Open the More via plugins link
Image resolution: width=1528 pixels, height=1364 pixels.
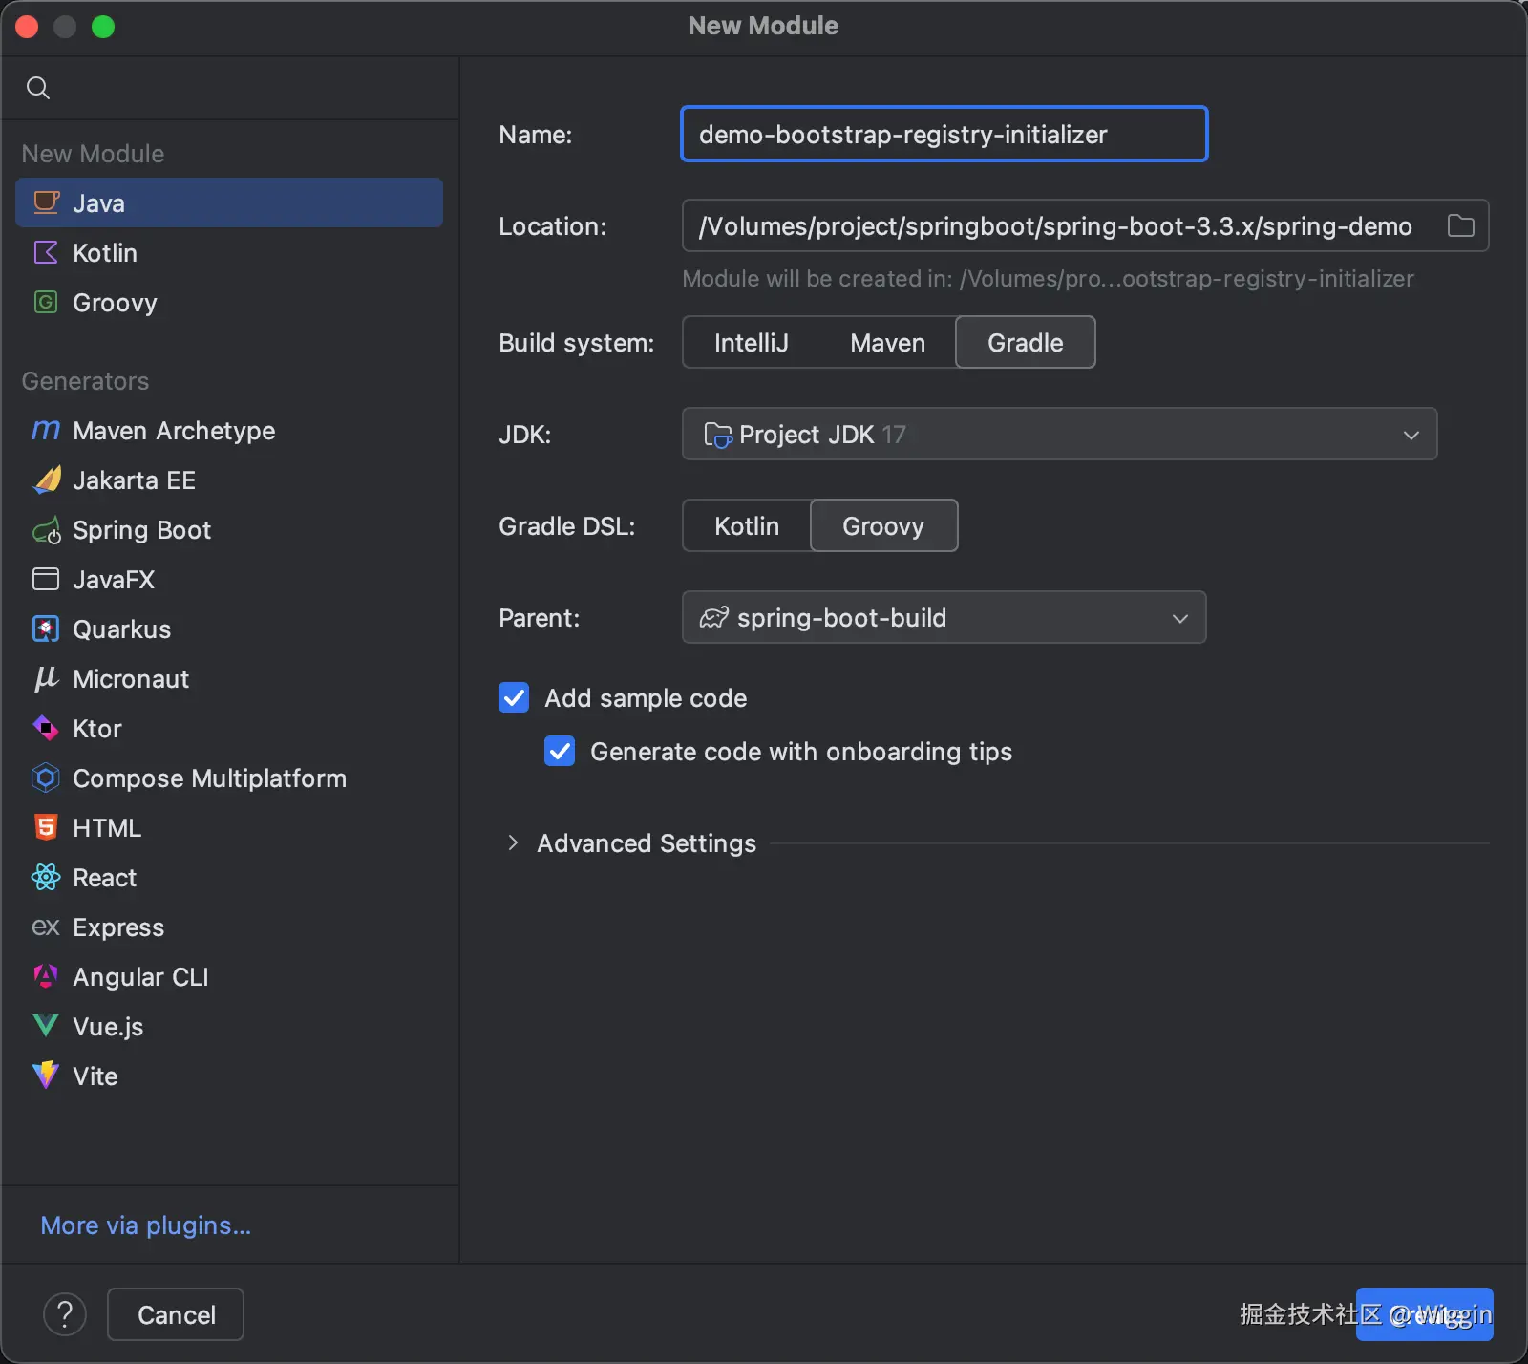[x=145, y=1225]
